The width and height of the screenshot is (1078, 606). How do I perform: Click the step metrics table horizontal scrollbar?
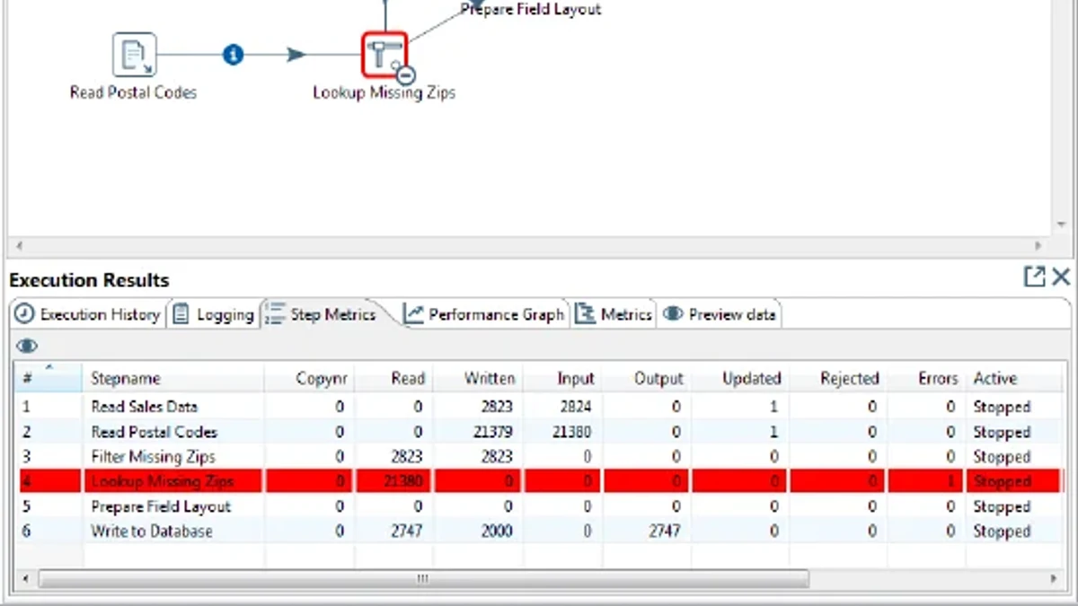pyautogui.click(x=423, y=579)
